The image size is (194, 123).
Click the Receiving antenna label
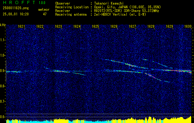point(71,14)
